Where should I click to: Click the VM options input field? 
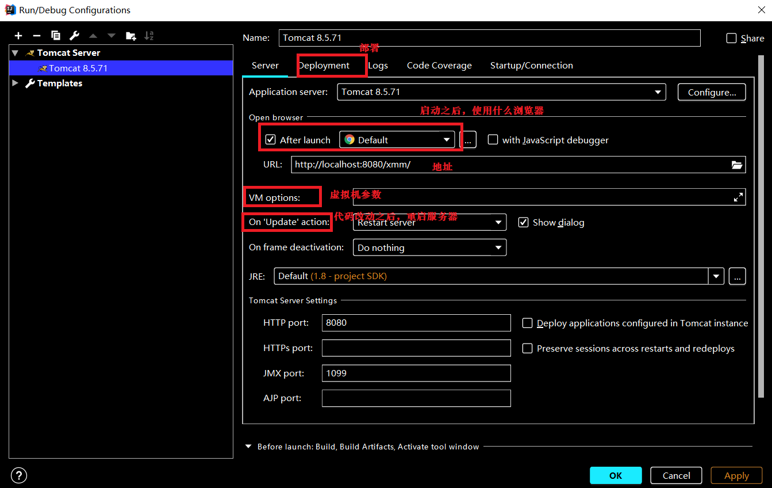[x=549, y=197]
